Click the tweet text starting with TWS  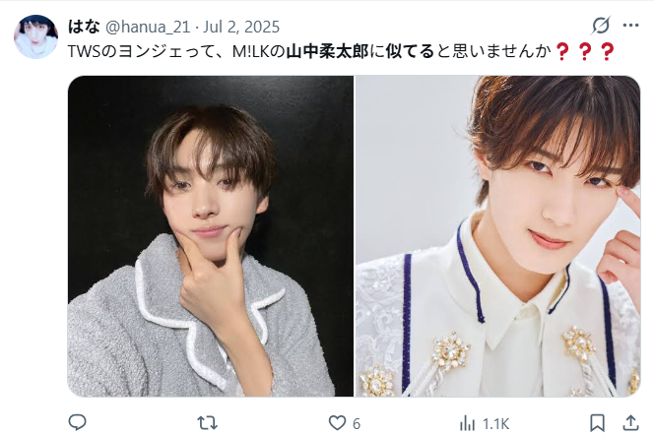[341, 51]
